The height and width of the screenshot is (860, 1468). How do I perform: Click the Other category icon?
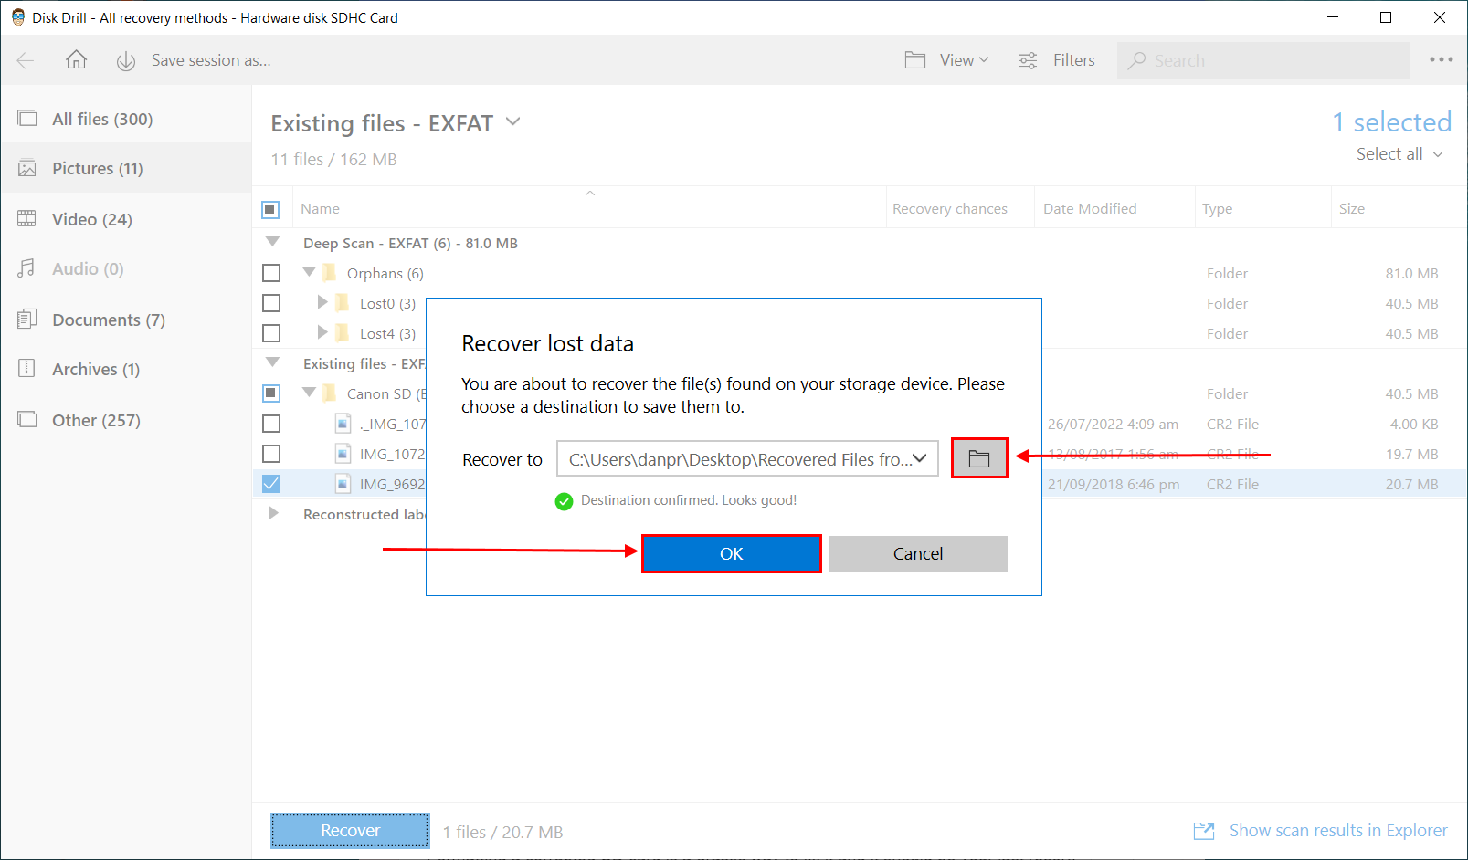[x=27, y=420]
